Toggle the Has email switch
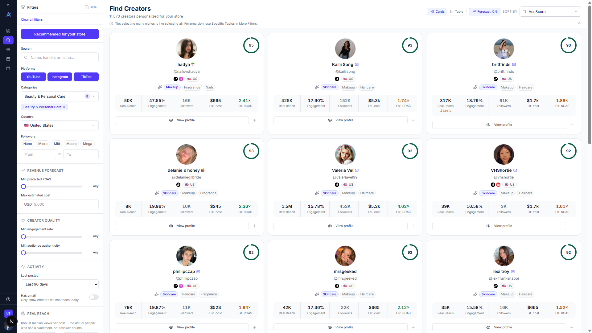The width and height of the screenshot is (592, 333). [94, 297]
